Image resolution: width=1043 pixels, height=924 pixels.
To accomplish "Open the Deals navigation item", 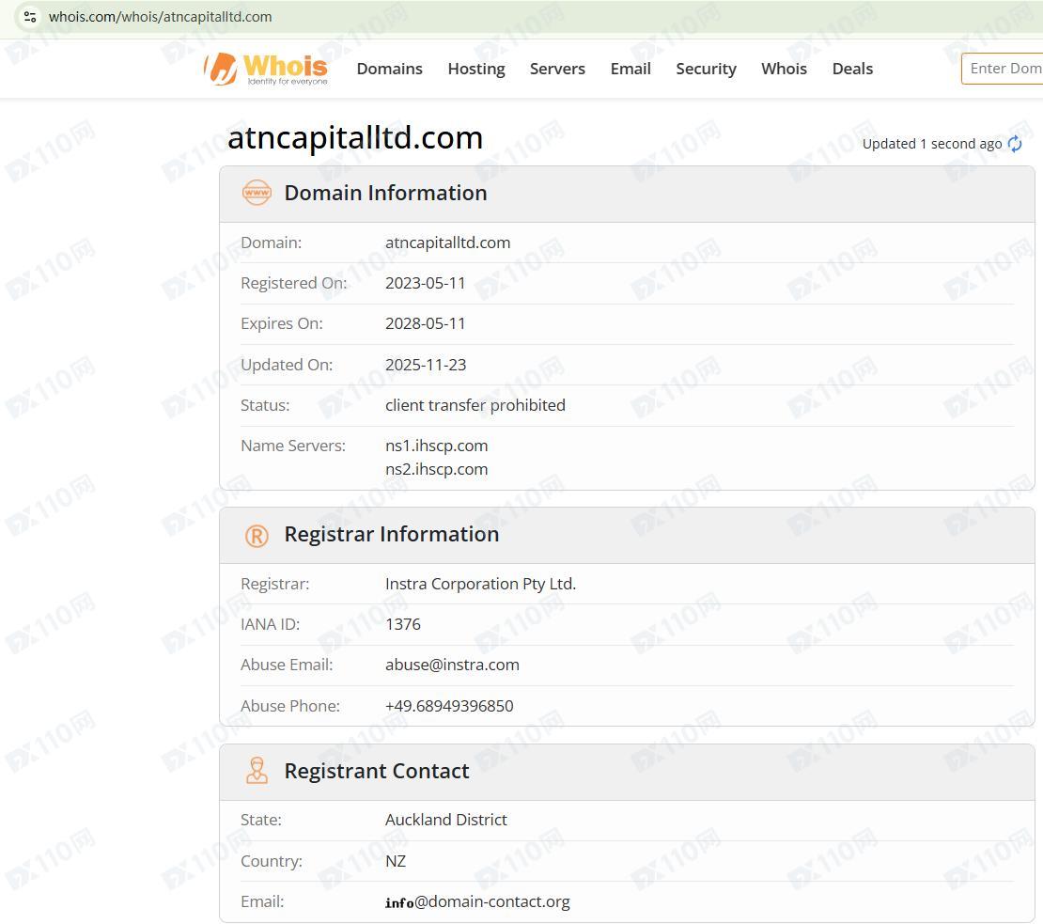I will [x=852, y=69].
